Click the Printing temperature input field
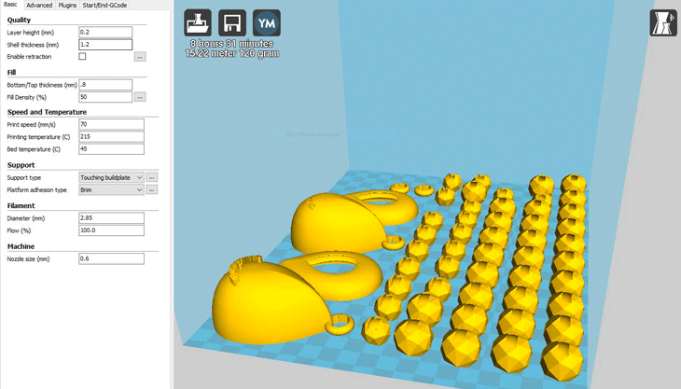681x389 pixels. 111,136
